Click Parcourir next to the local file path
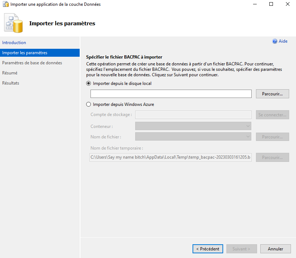 click(273, 94)
